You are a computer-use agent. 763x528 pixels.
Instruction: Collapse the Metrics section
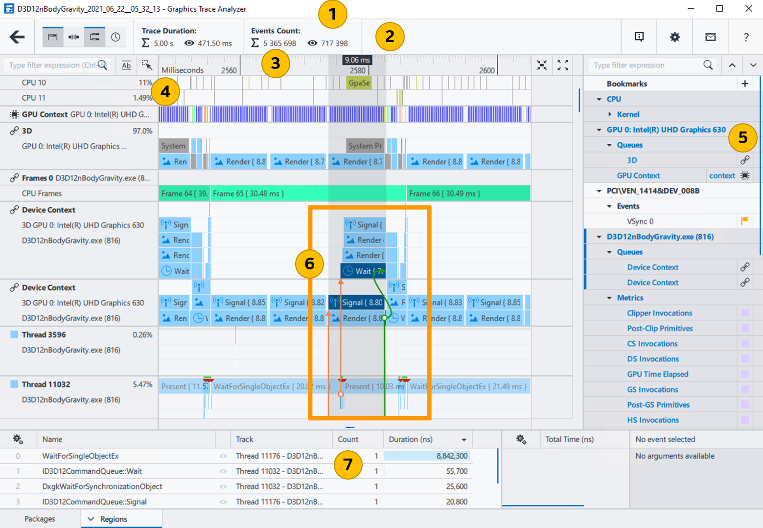coord(610,298)
